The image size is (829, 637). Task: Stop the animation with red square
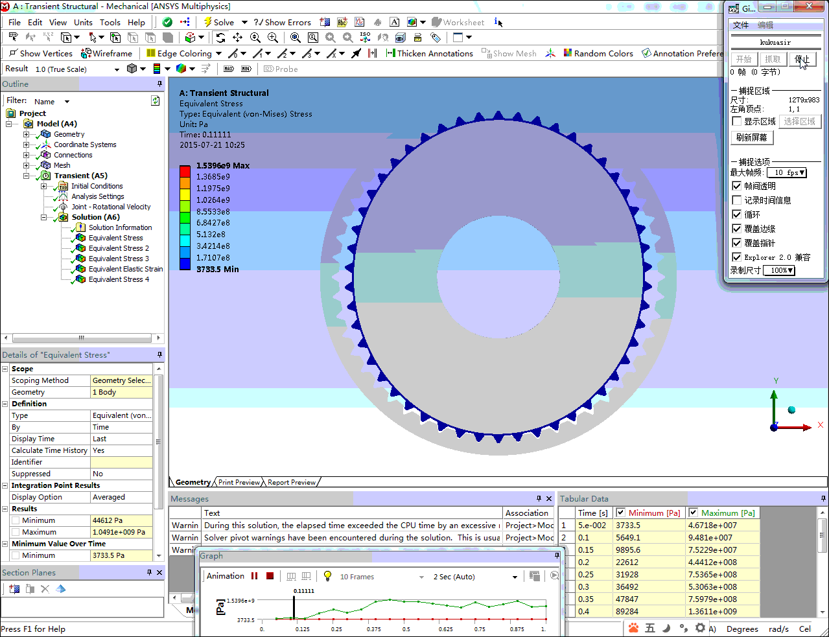[x=270, y=576]
